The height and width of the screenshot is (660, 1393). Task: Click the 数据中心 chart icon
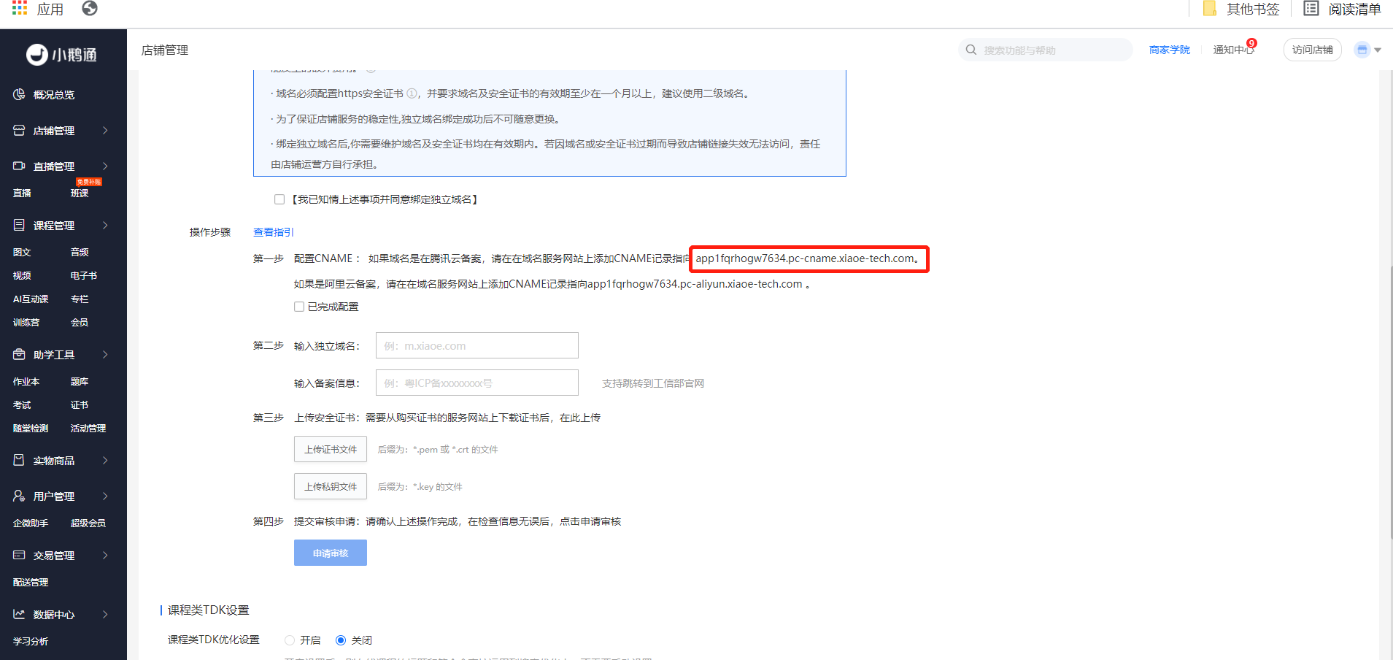19,614
